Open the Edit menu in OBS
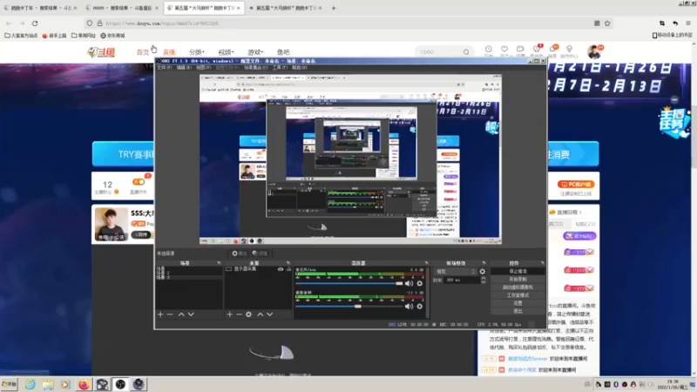Viewport: 697px width, 392px height. click(184, 68)
